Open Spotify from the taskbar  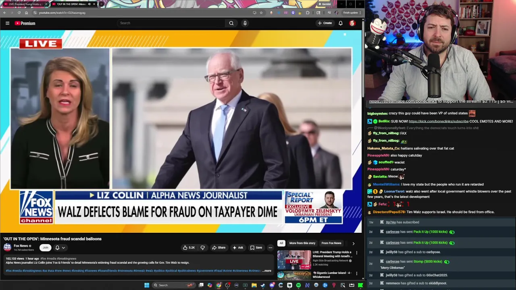tap(298, 285)
